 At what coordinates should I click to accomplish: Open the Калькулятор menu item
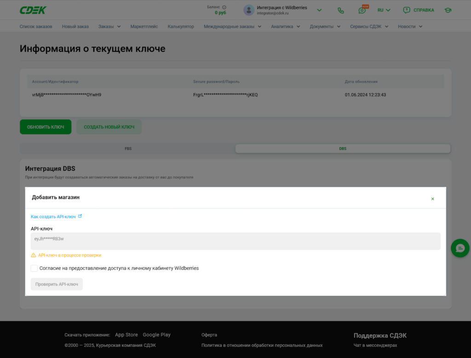pyautogui.click(x=181, y=26)
